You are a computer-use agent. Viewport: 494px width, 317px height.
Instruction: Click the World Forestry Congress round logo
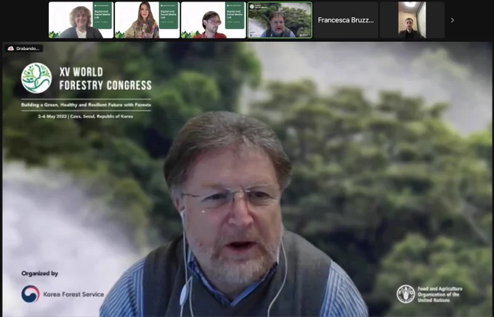coord(36,78)
